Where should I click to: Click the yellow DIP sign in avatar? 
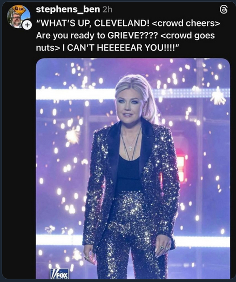click(x=19, y=9)
